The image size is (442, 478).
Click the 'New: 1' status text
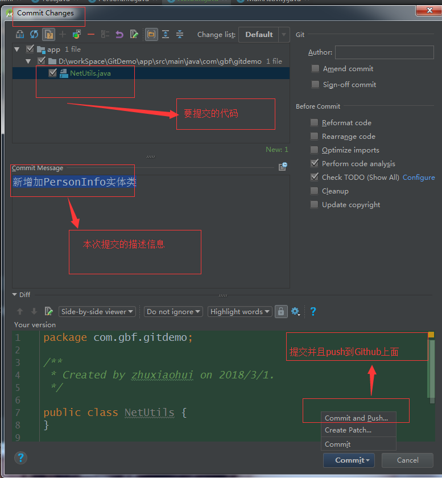point(277,149)
